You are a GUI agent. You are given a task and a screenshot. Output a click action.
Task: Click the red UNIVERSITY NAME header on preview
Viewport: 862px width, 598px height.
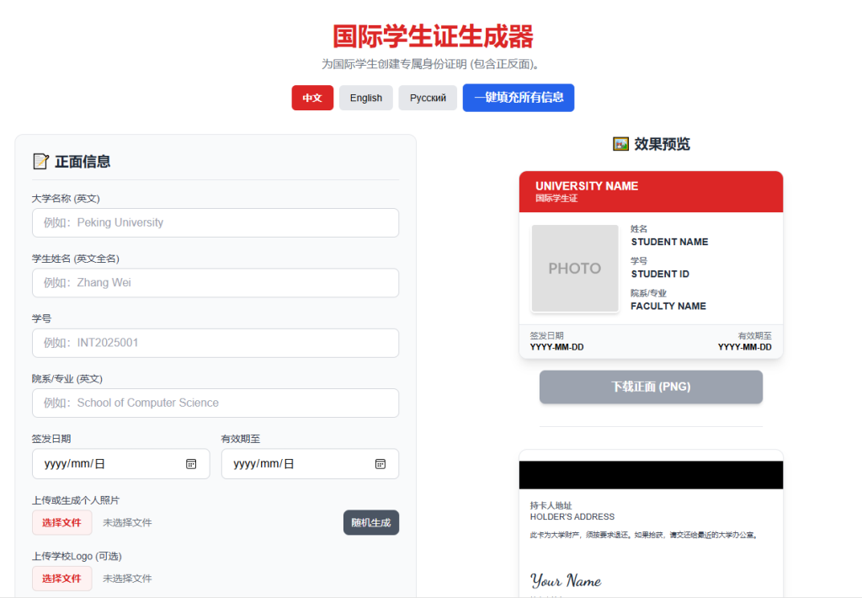coord(651,191)
